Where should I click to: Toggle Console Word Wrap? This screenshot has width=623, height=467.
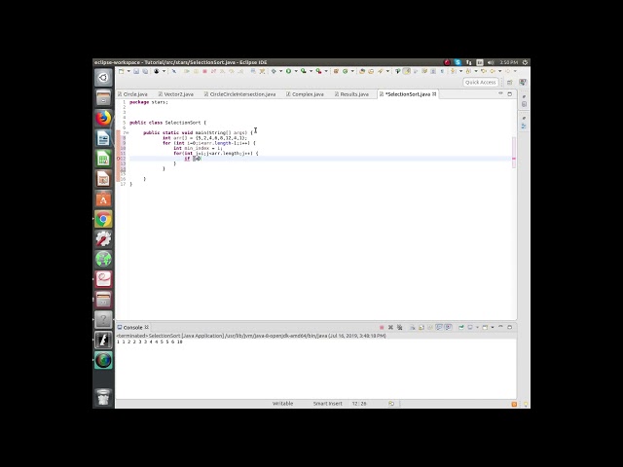pyautogui.click(x=430, y=327)
